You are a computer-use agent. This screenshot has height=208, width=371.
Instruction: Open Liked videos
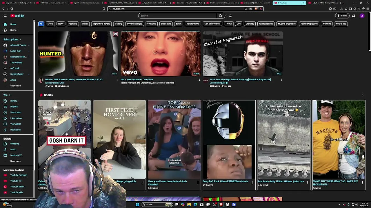pos(17,118)
